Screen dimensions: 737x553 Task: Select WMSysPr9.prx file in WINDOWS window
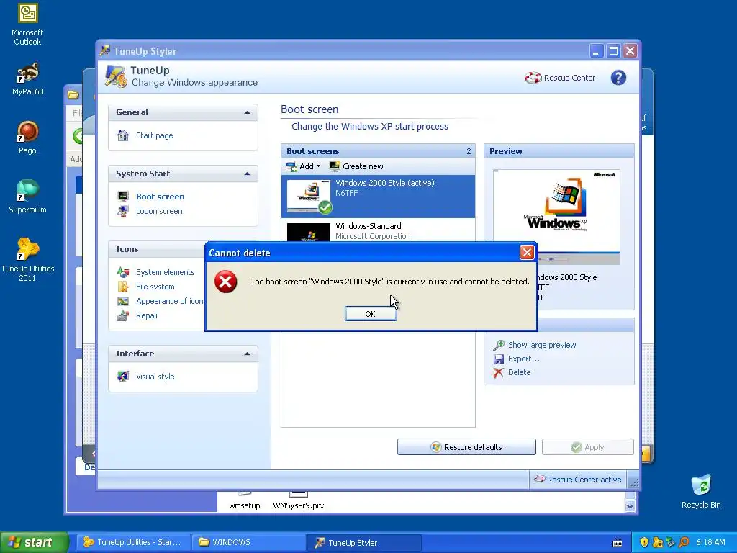(299, 501)
